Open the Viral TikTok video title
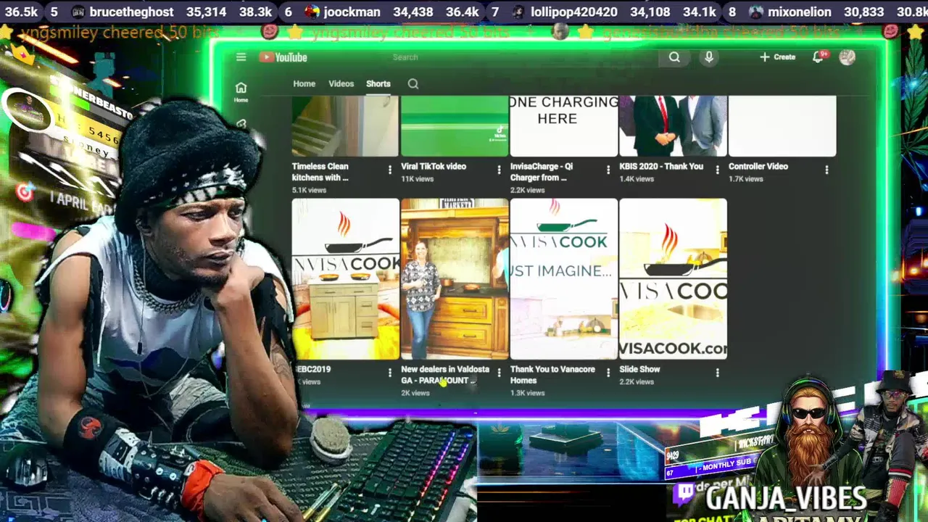Image resolution: width=928 pixels, height=522 pixels. (433, 166)
